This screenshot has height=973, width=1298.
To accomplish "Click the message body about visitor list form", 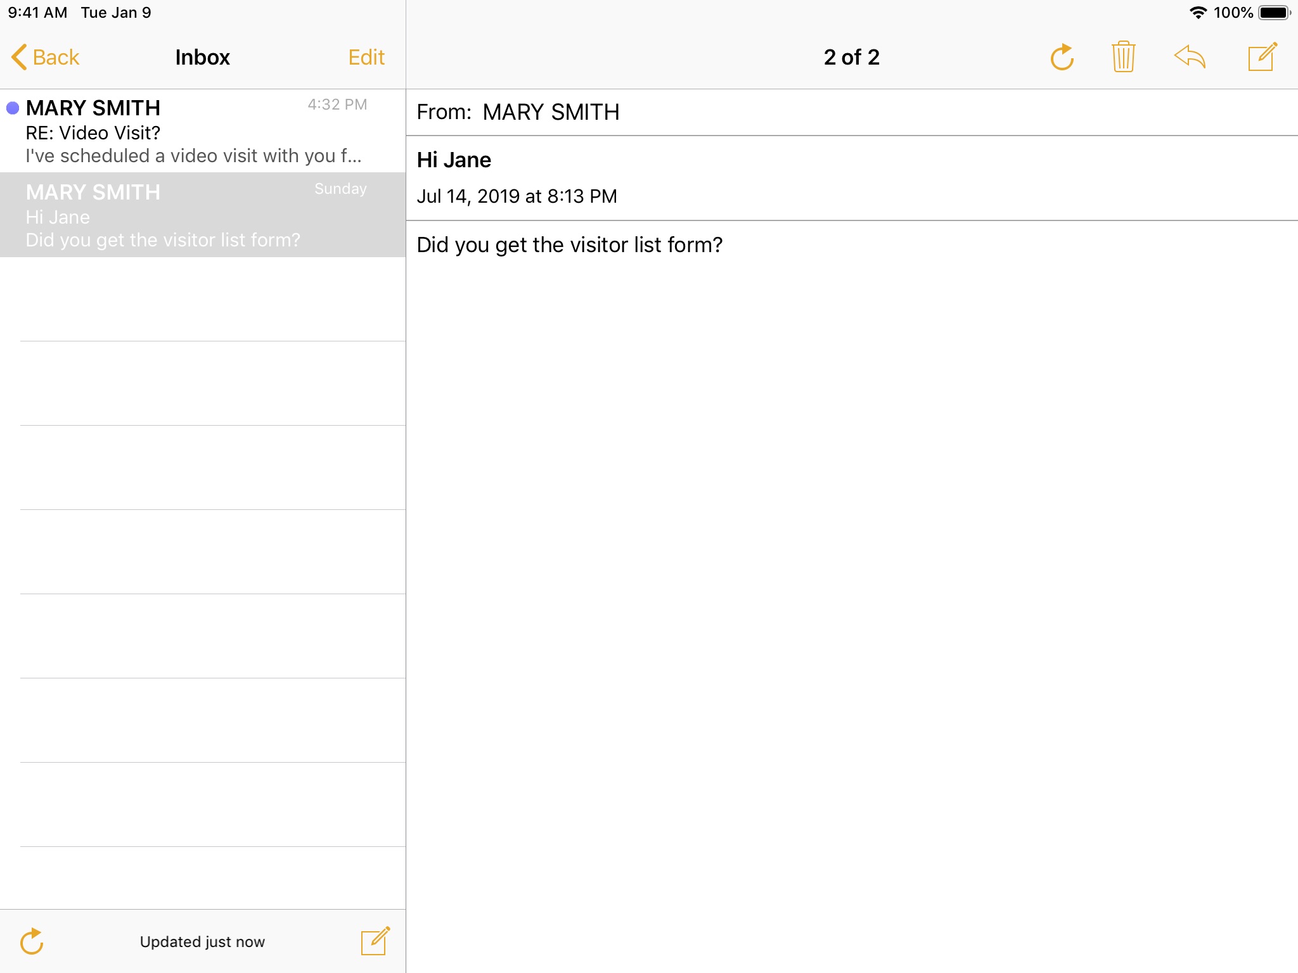I will click(569, 245).
